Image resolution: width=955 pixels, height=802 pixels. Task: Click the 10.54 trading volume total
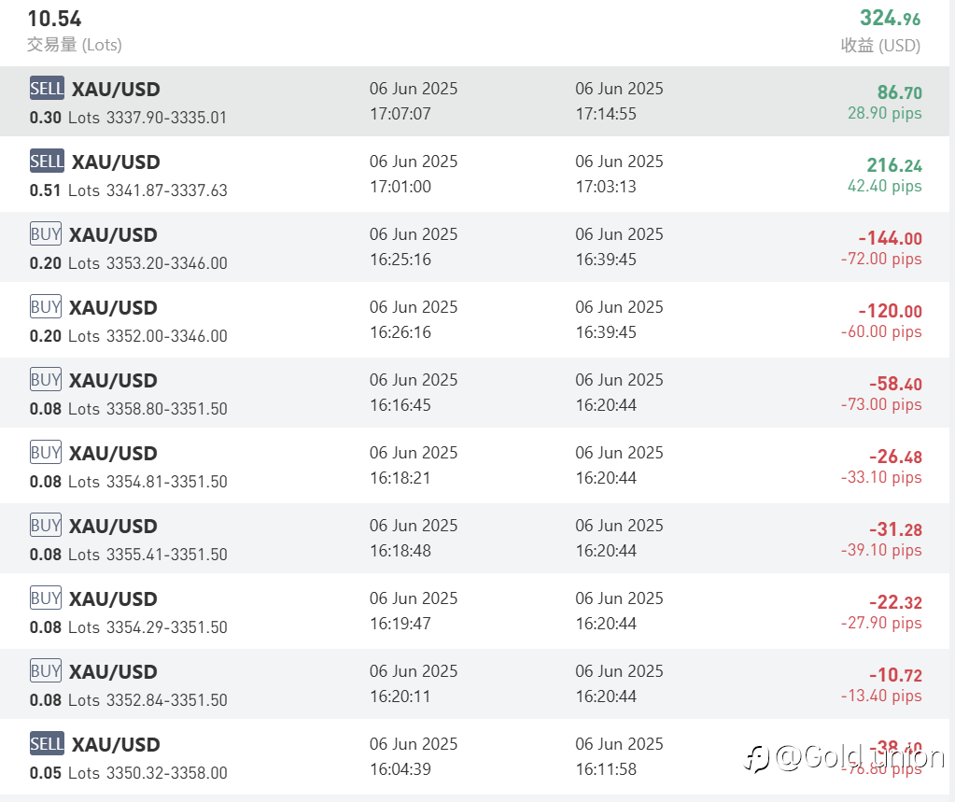[x=54, y=19]
